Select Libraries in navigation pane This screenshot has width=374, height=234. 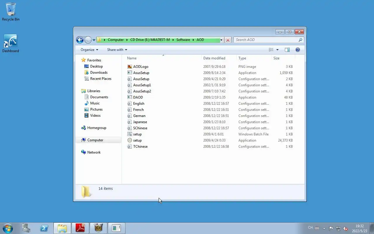(x=93, y=91)
